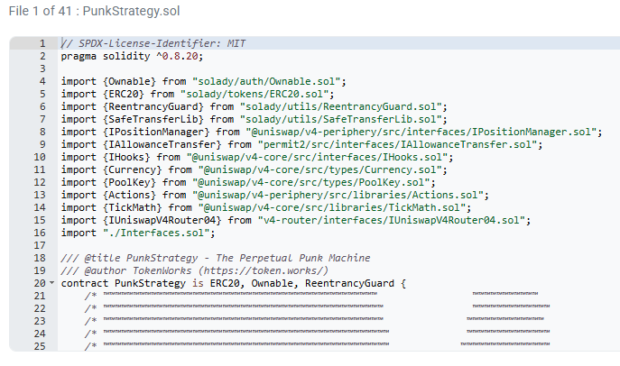Collapse the PunkStrategy contract fold arrow
This screenshot has width=620, height=366.
51,283
